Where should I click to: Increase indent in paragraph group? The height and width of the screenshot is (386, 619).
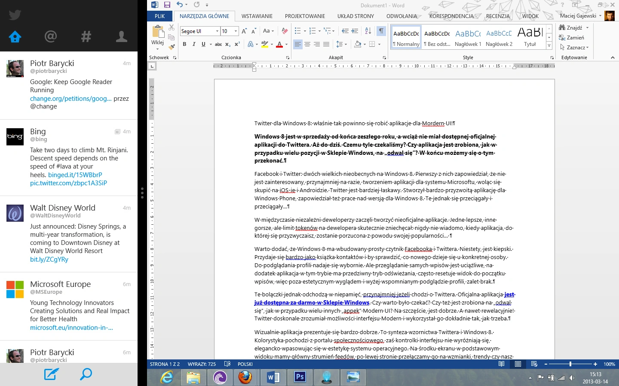coord(355,31)
